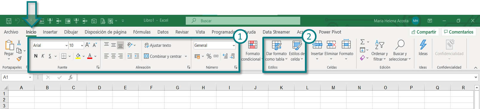
Task: Cut selection with the scissors icon
Action: tap(19, 43)
